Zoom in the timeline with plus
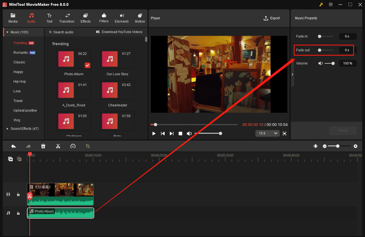The width and height of the screenshot is (365, 237). coord(356,146)
